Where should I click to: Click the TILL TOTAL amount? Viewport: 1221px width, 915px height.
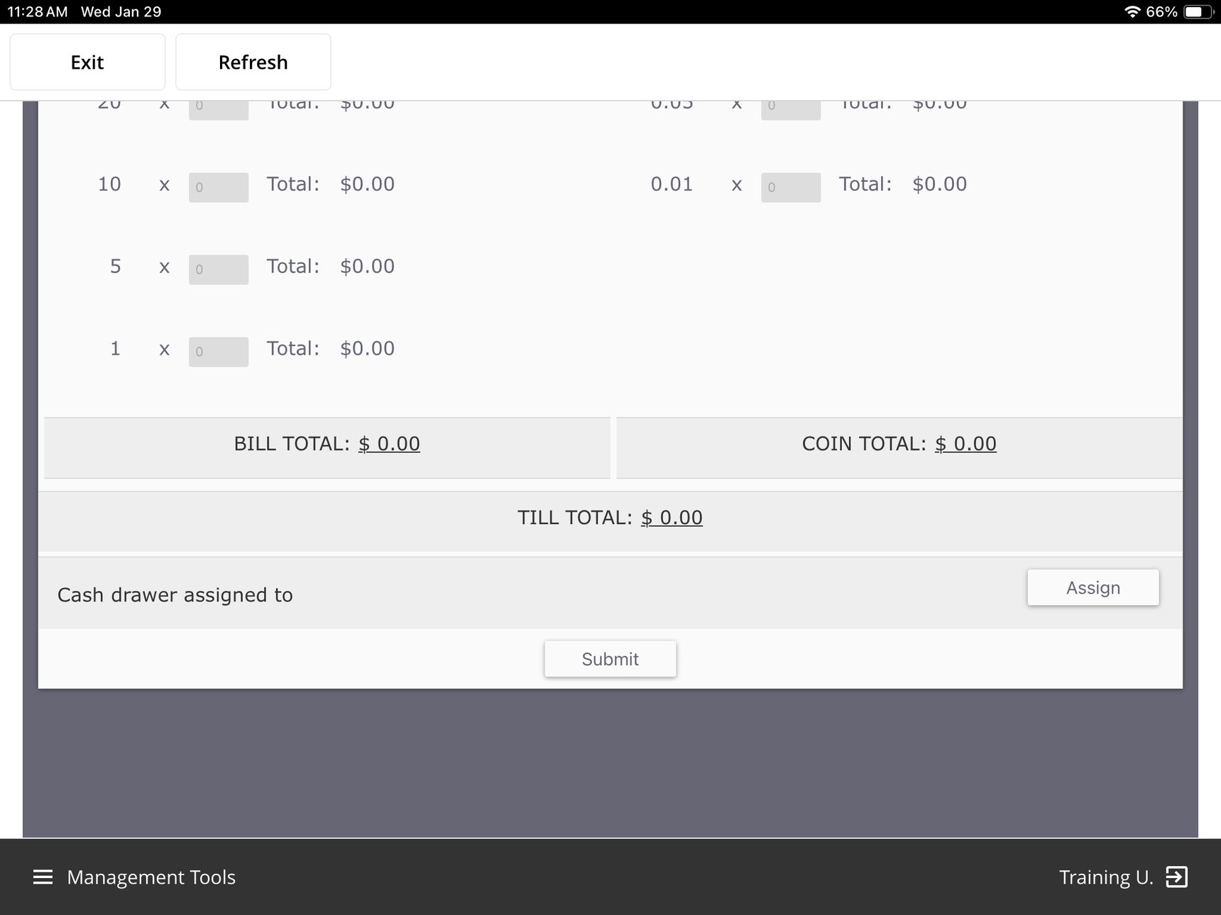[672, 518]
